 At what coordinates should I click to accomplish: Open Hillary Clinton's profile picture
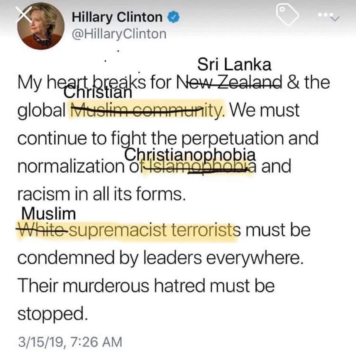pos(41,26)
